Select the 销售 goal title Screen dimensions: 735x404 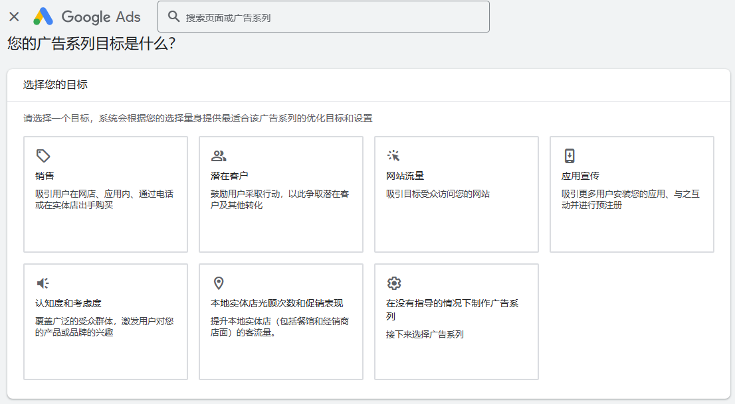point(45,176)
